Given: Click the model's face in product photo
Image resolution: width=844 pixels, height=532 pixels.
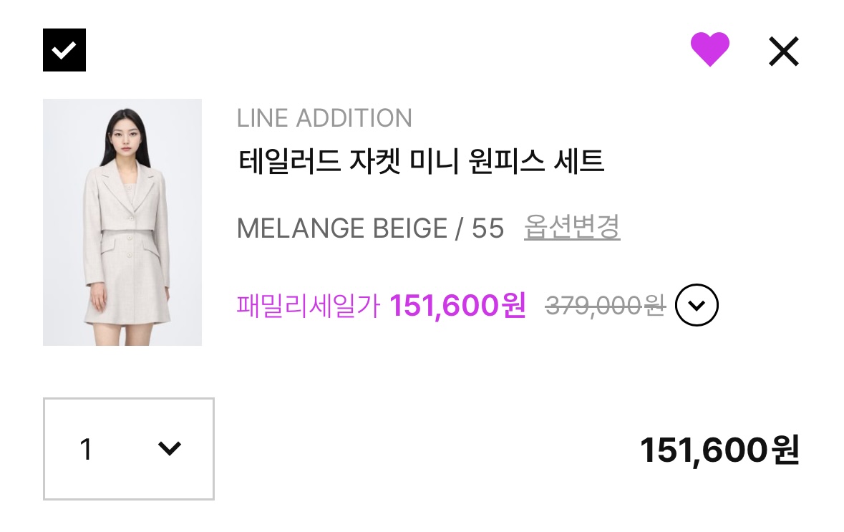Looking at the screenshot, I should click(x=122, y=134).
